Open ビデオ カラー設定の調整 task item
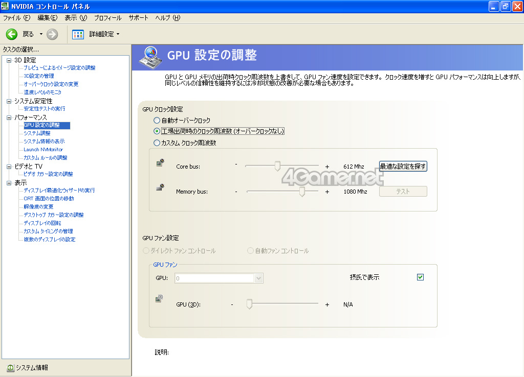Screen dimensions: 524x377 click(48, 174)
